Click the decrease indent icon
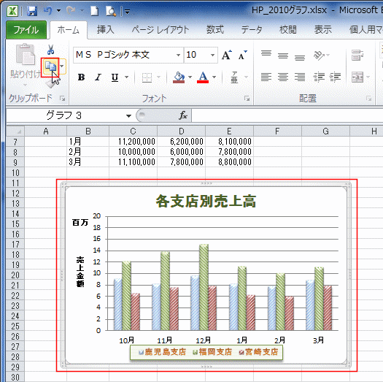Screen dimensions: 383x382 319,77
